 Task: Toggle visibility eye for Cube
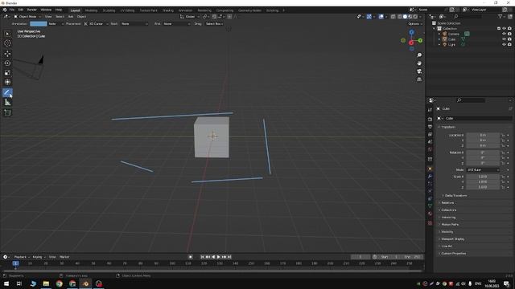click(x=505, y=39)
